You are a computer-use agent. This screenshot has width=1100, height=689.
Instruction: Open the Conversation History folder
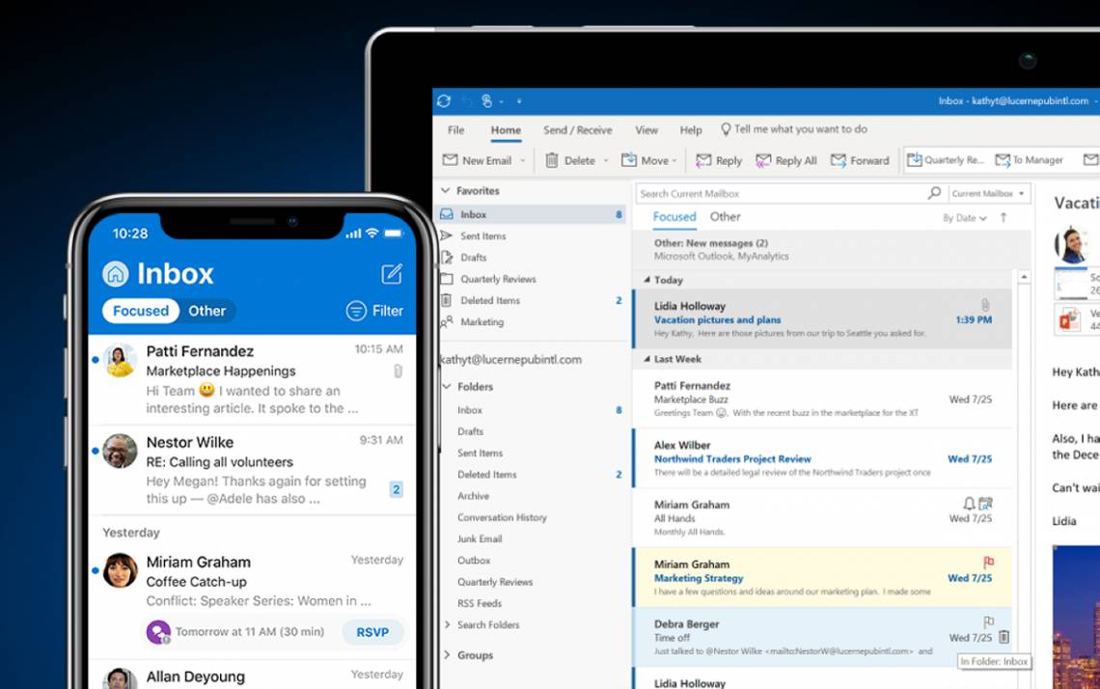point(502,517)
